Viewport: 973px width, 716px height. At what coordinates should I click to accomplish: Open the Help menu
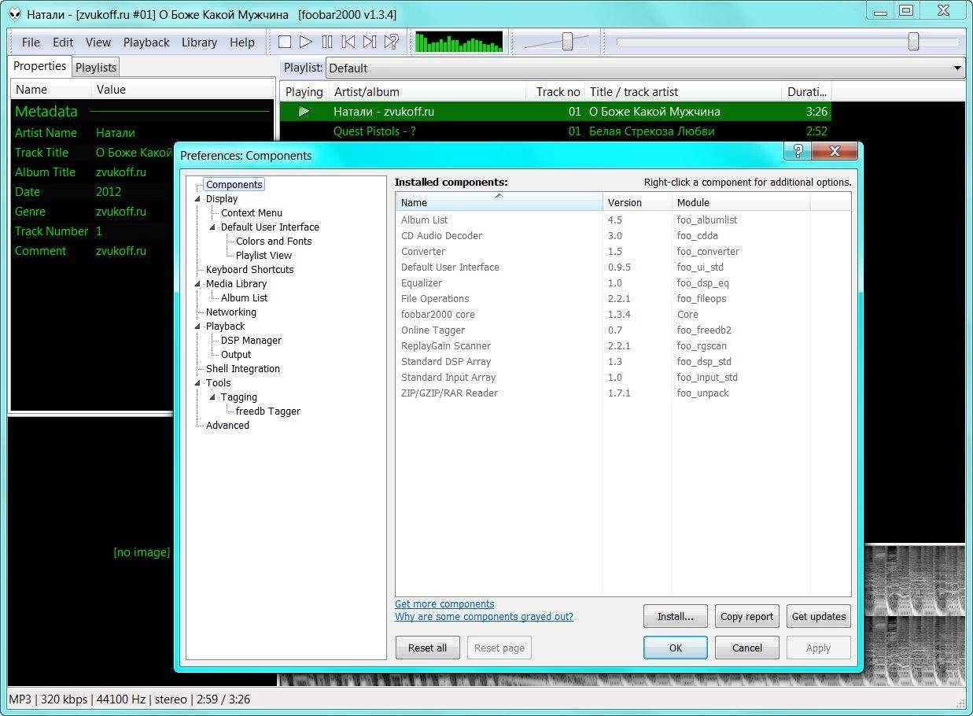tap(242, 42)
